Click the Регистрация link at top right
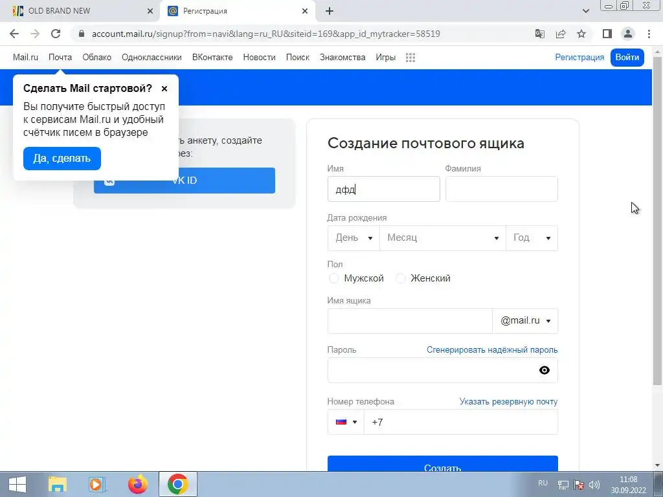 coord(579,57)
